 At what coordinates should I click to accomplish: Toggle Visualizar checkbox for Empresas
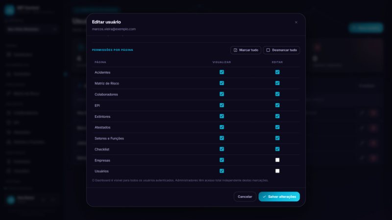(222, 160)
